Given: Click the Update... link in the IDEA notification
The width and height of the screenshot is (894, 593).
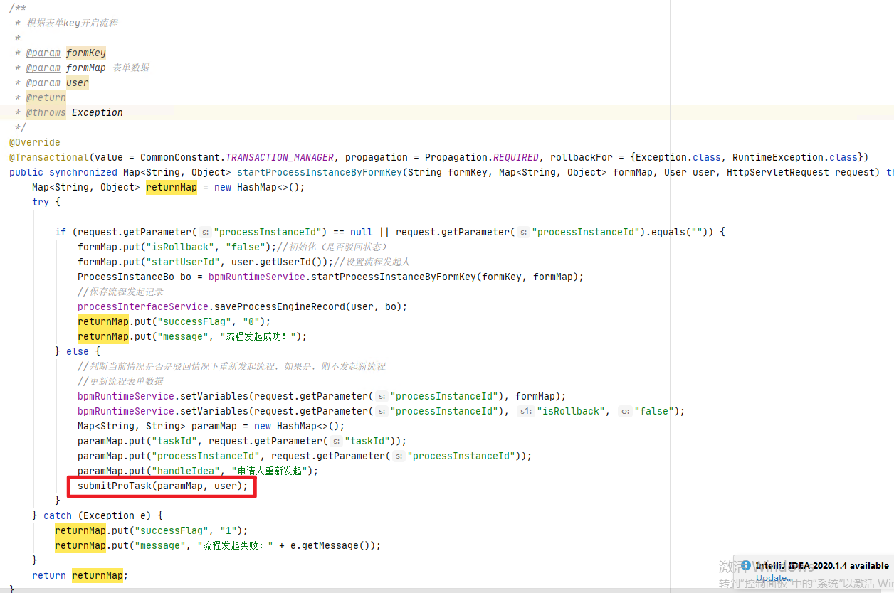Looking at the screenshot, I should (x=774, y=578).
